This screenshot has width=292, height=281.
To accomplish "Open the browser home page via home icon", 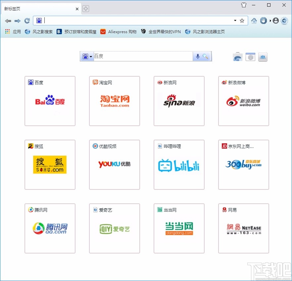I will tap(254, 21).
